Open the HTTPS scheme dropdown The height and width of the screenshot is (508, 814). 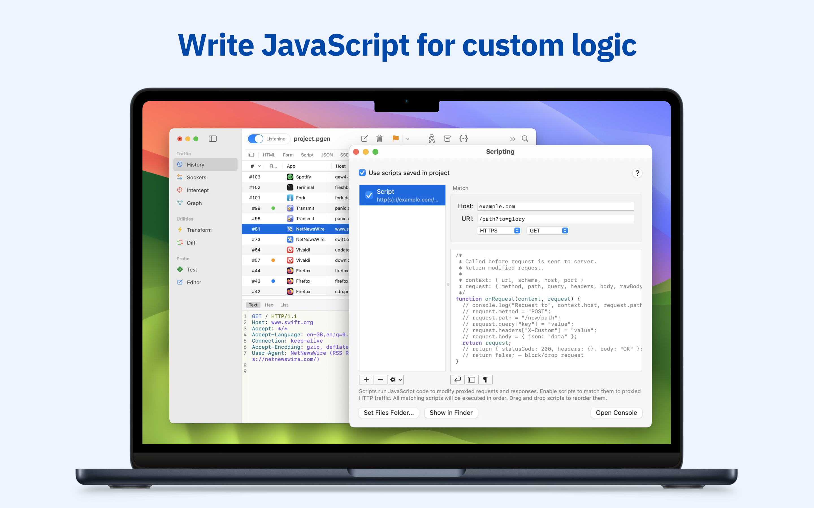tap(499, 231)
